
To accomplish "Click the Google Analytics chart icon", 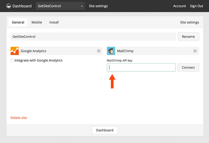I will [x=15, y=51].
